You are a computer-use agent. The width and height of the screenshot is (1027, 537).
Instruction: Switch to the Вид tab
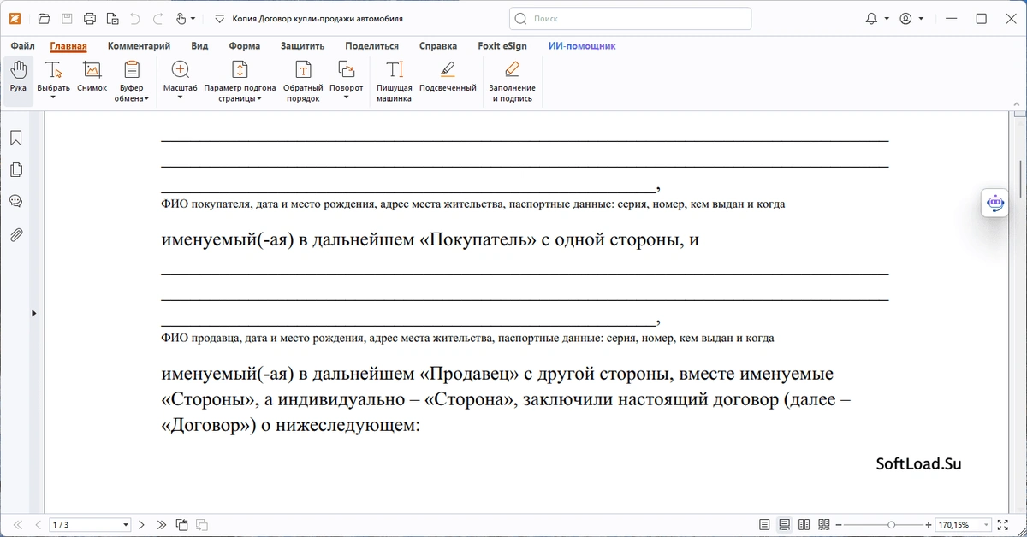tap(199, 46)
